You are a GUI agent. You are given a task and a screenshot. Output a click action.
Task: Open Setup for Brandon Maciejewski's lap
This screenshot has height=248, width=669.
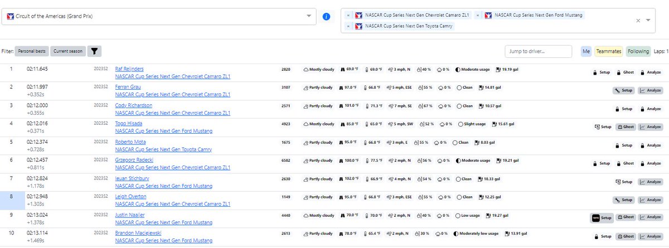[x=603, y=236]
